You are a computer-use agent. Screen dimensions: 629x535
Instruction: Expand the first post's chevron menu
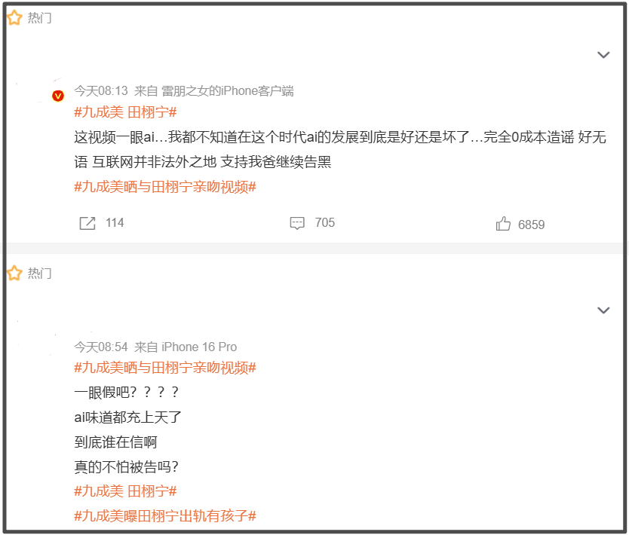click(603, 55)
